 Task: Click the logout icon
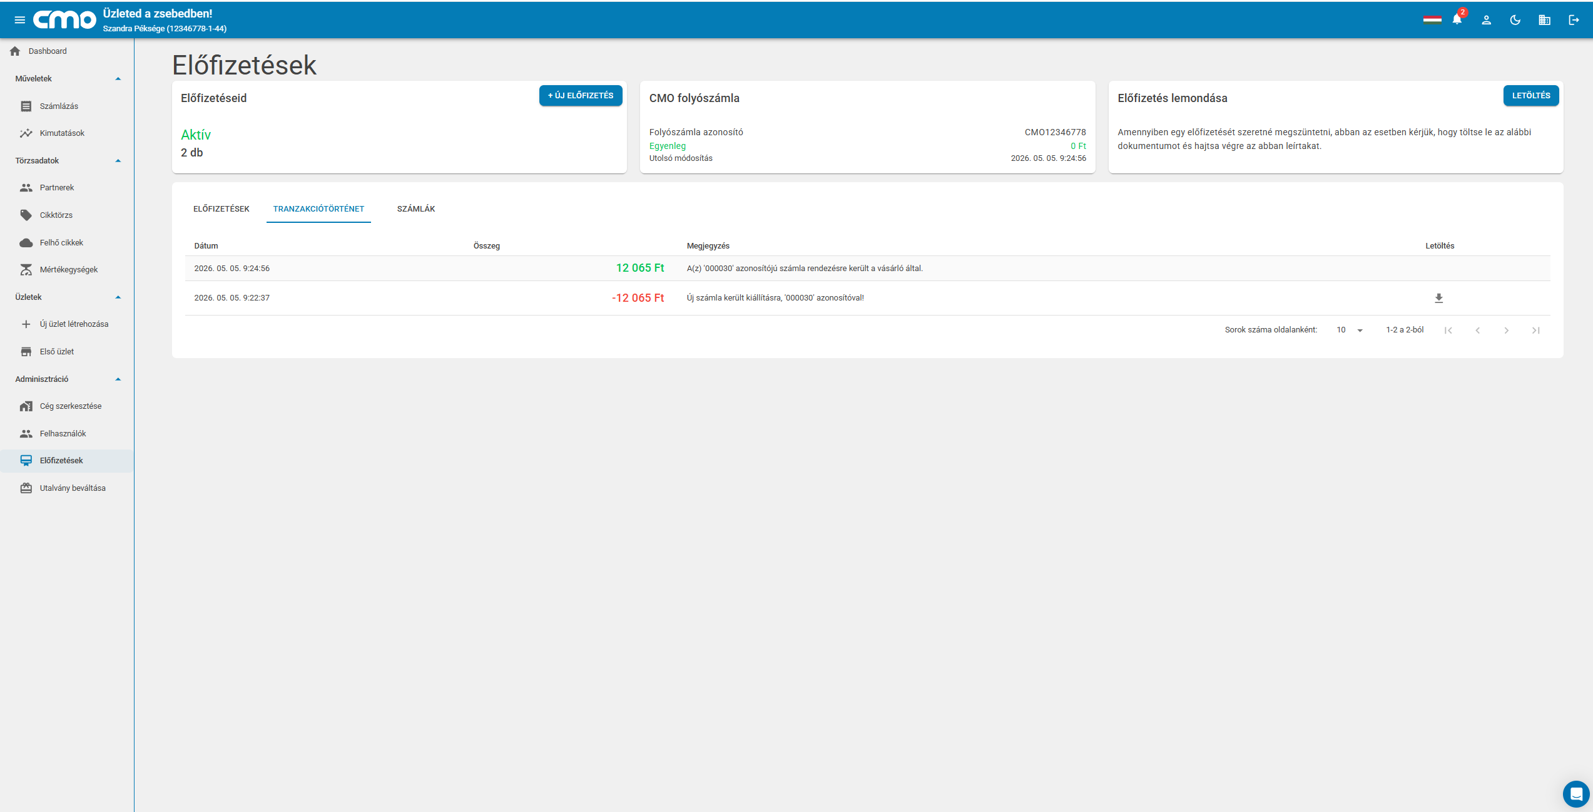[x=1574, y=20]
